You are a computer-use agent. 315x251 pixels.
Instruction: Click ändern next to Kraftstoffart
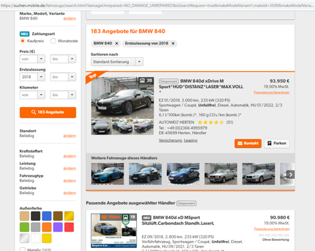tap(69, 156)
